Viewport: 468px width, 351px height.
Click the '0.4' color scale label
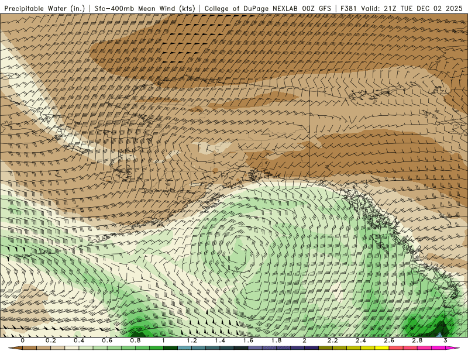[x=79, y=340]
